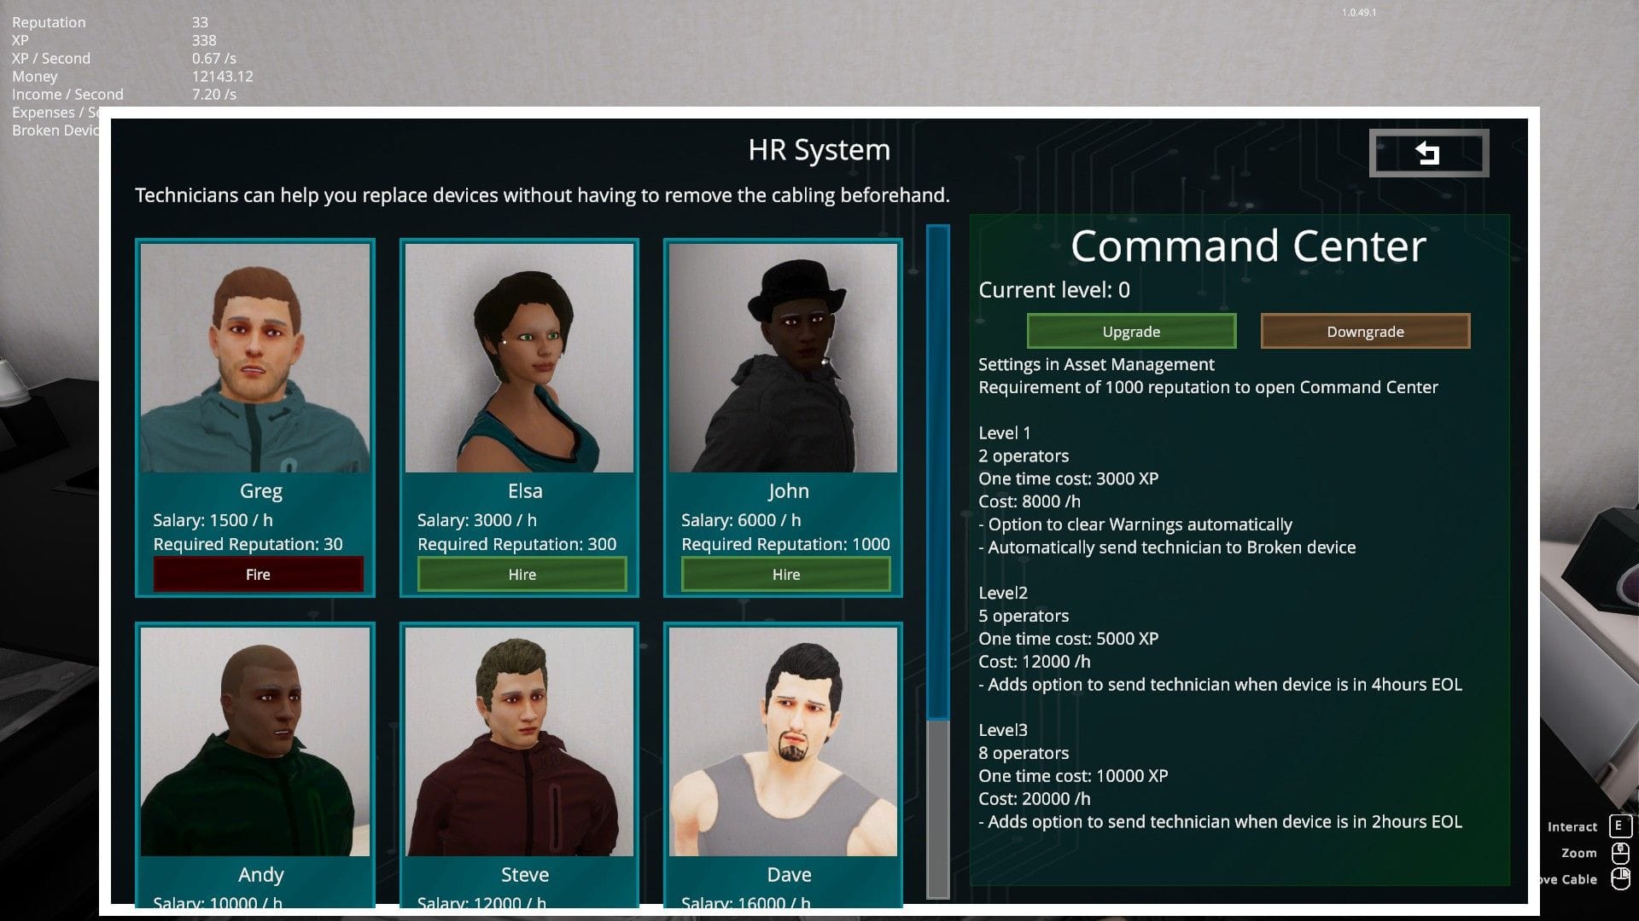This screenshot has width=1639, height=921.
Task: Click the 'Level2' label
Action: click(1003, 593)
